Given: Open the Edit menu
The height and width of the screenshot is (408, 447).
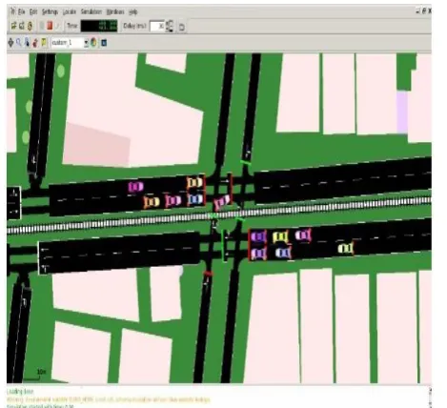Looking at the screenshot, I should 33,11.
